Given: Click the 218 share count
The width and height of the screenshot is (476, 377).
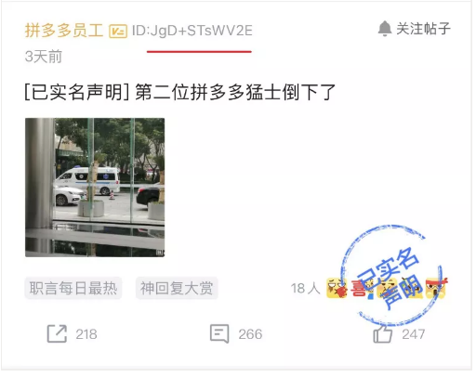Looking at the screenshot, I should [86, 334].
